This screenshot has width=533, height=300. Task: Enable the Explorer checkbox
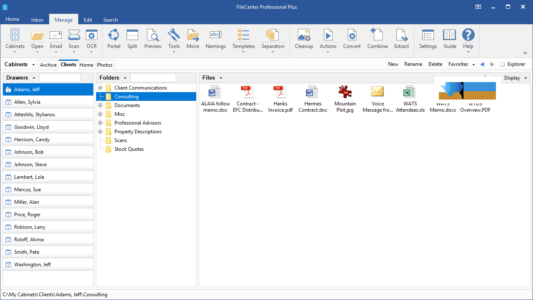[x=503, y=65]
